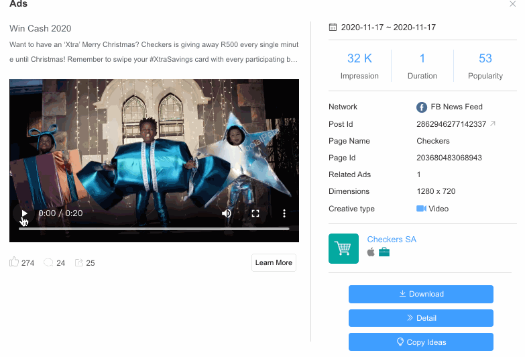
Task: Open the video more options menu
Action: coord(284,213)
